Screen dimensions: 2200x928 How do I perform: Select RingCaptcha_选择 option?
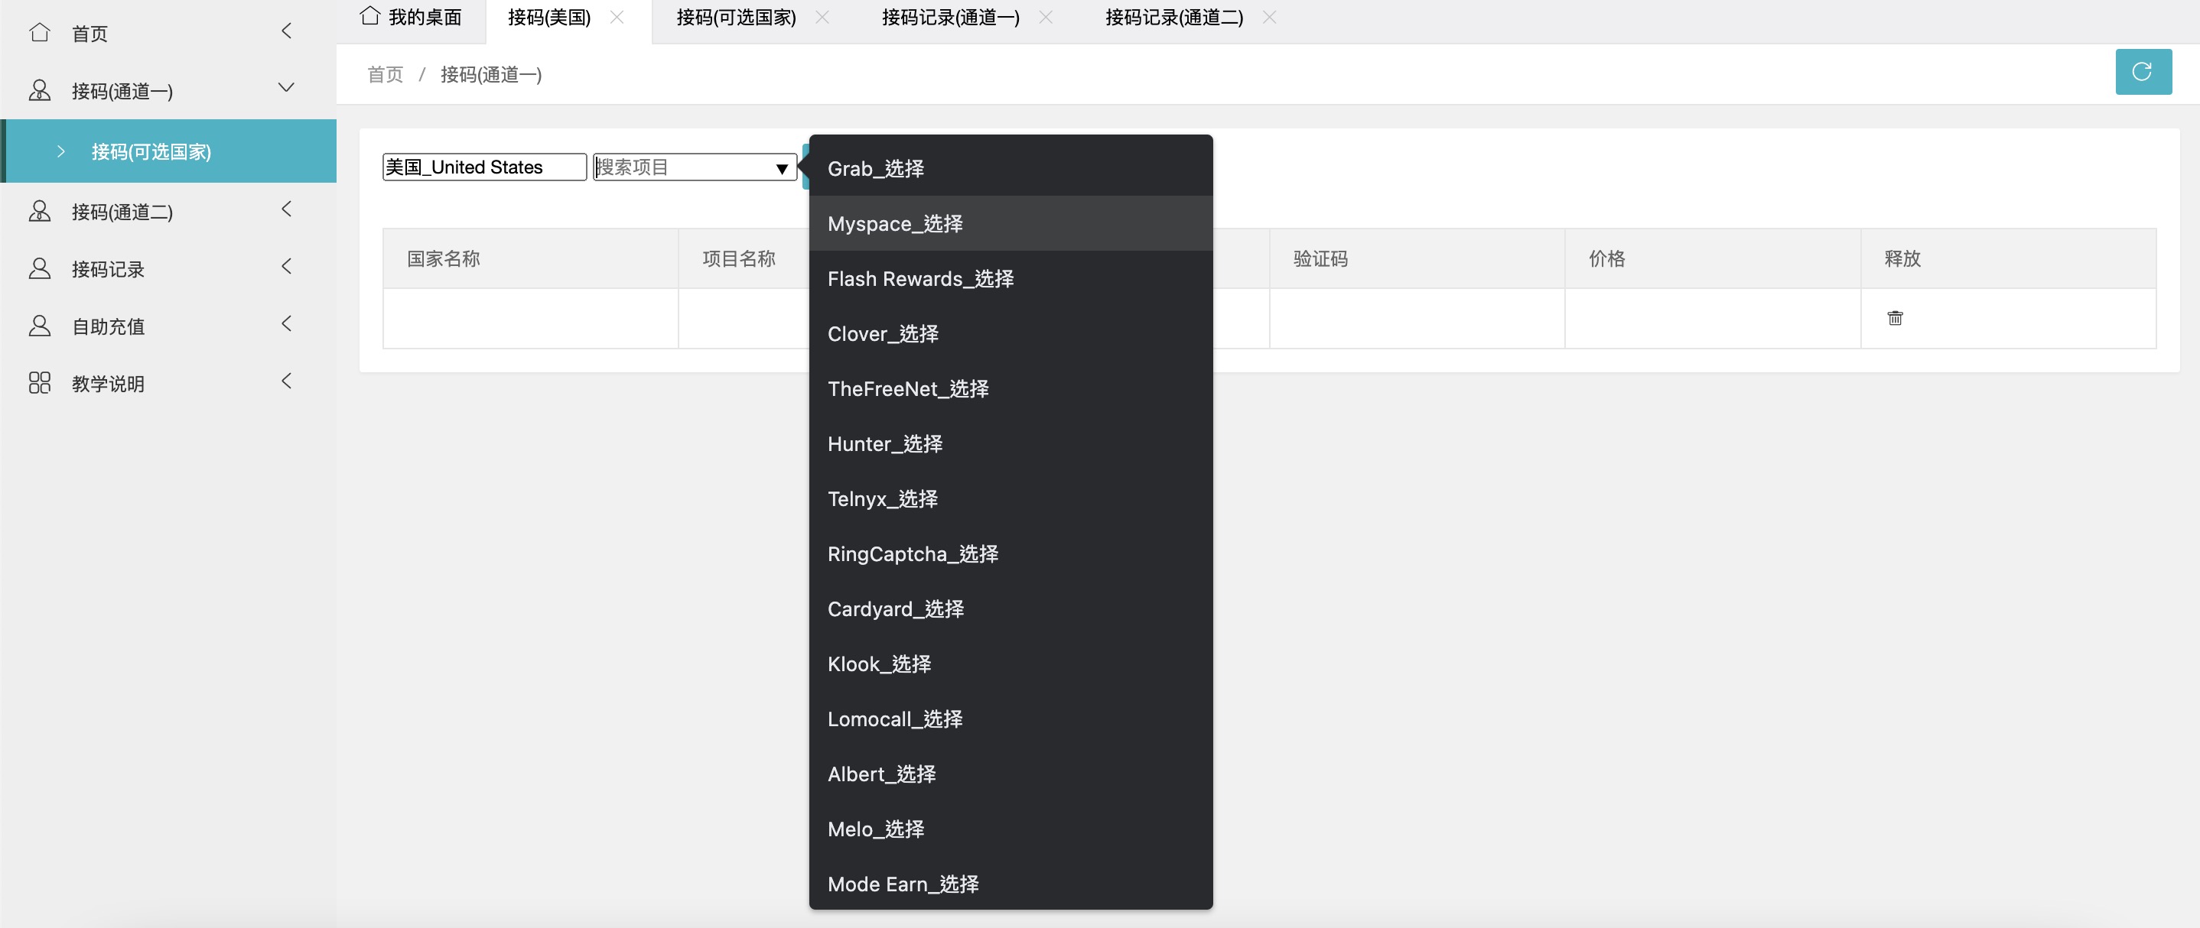click(x=1011, y=554)
